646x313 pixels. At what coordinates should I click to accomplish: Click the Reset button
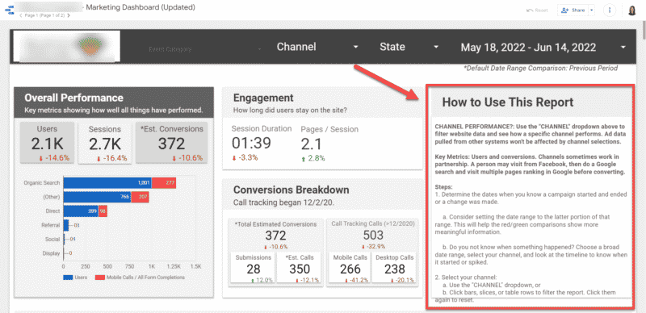coord(537,10)
